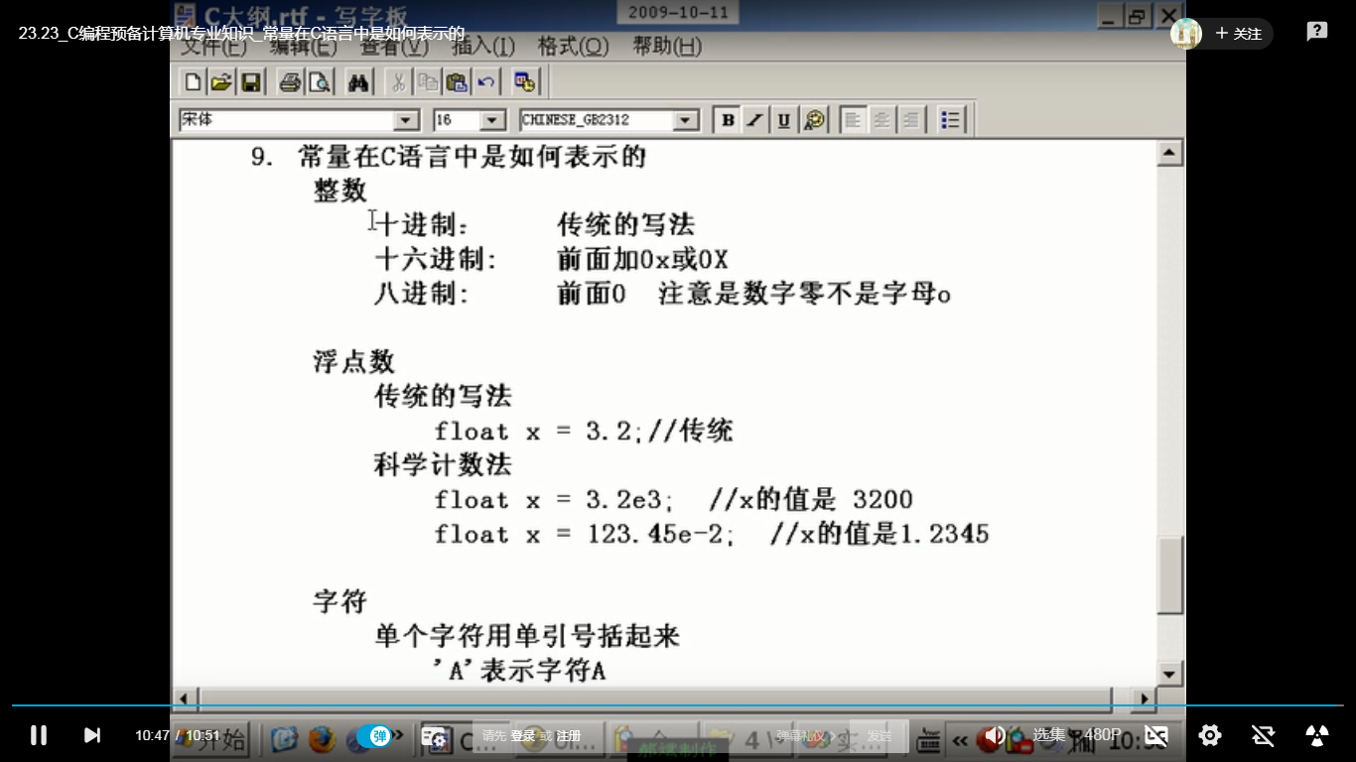Select the 480P quality option
The height and width of the screenshot is (762, 1356).
(x=1102, y=735)
